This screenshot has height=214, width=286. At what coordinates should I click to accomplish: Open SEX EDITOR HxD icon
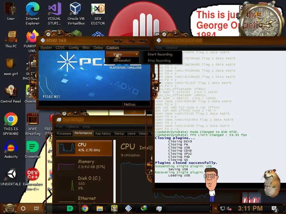click(98, 14)
